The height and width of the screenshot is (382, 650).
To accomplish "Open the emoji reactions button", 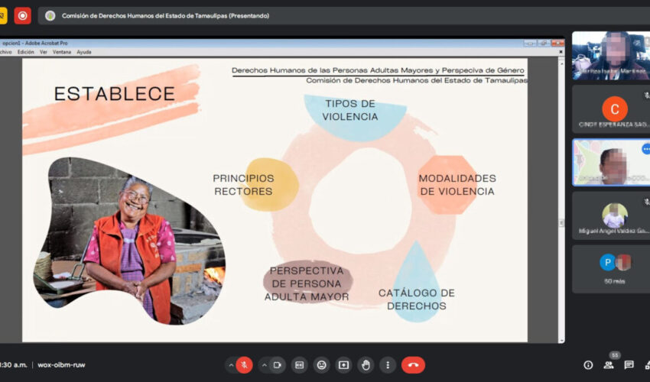I will (321, 365).
